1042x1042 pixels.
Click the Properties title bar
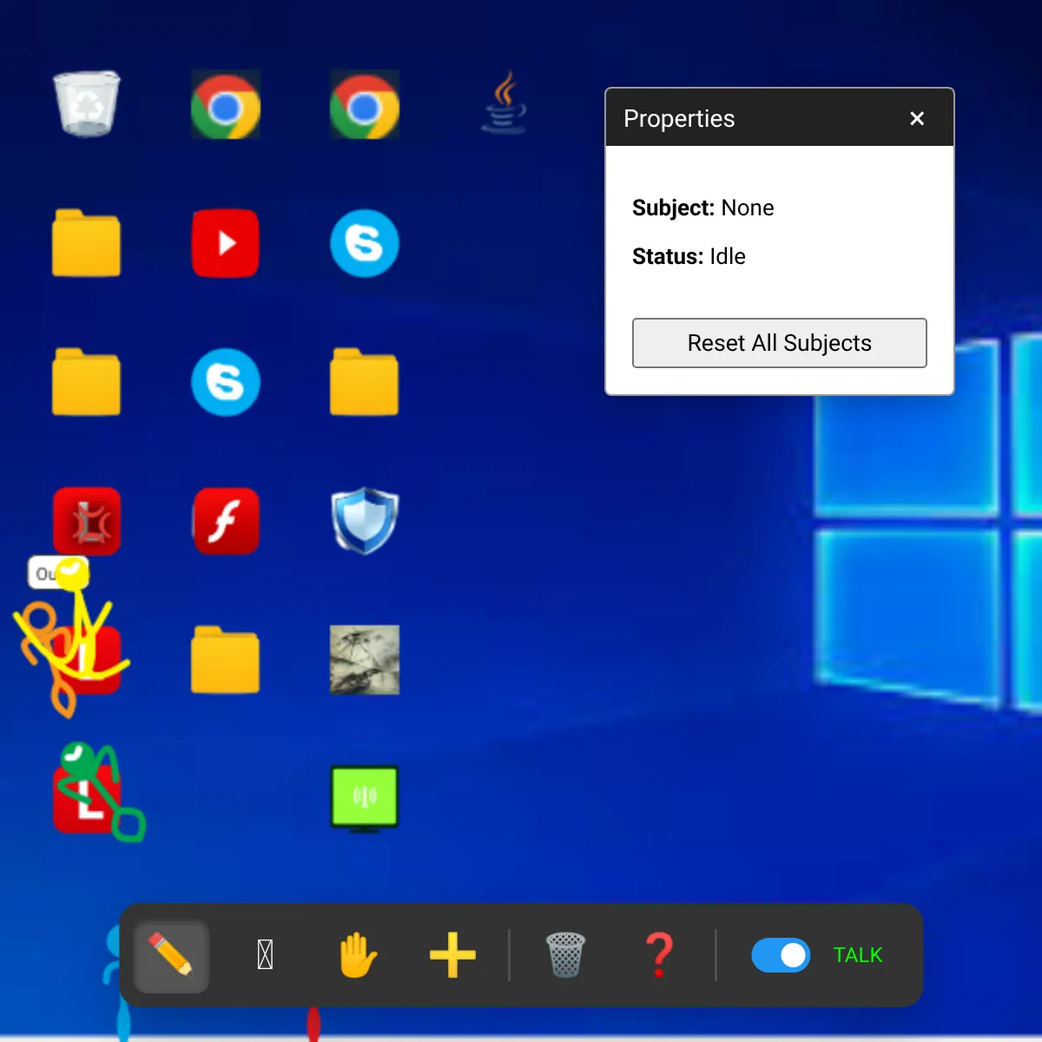coord(780,117)
